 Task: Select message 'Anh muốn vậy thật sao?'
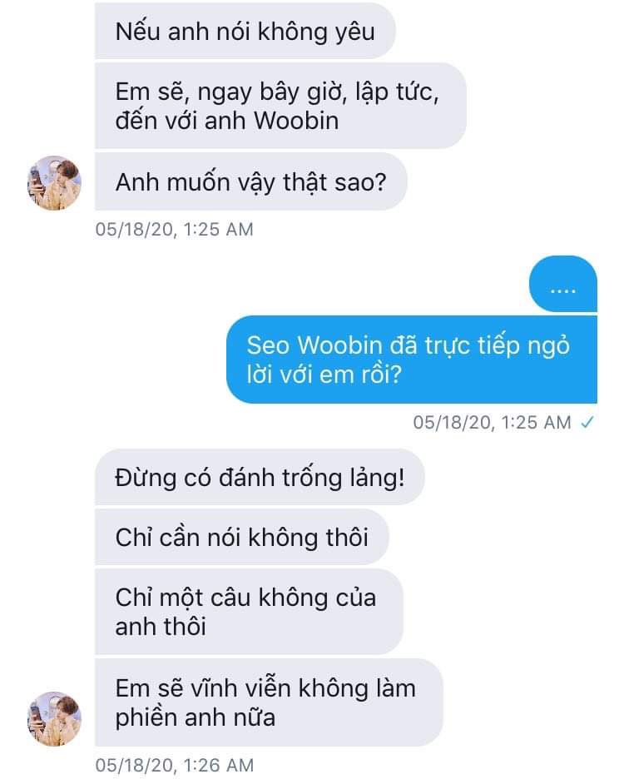[x=251, y=181]
